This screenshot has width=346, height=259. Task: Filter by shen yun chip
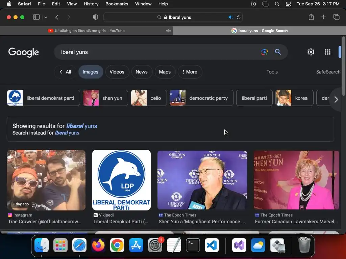pyautogui.click(x=105, y=98)
